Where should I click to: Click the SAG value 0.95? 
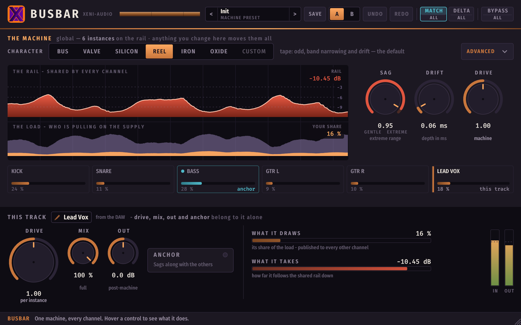[385, 126]
